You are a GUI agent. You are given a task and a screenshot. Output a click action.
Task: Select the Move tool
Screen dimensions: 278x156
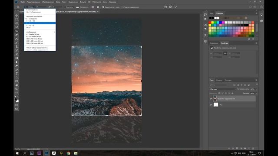click(x=17, y=16)
